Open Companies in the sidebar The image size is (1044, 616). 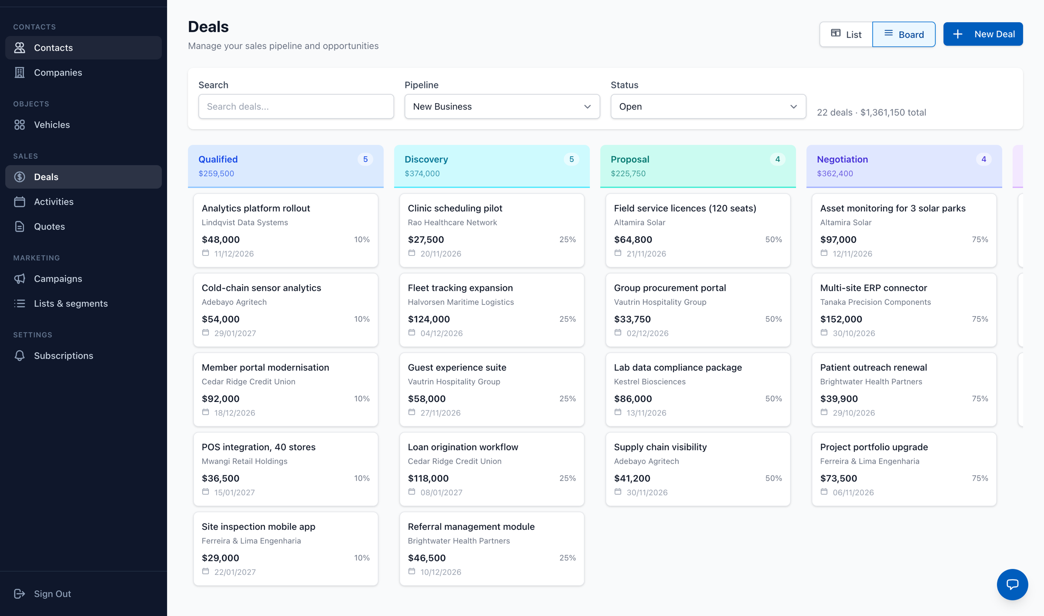(84, 72)
